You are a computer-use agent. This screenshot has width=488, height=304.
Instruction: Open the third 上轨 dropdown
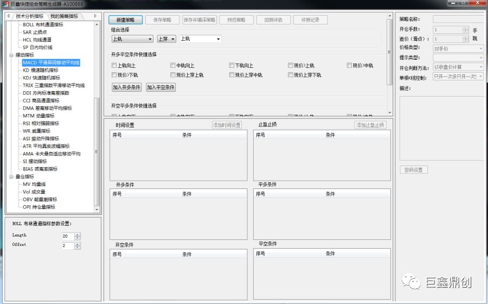coord(201,39)
